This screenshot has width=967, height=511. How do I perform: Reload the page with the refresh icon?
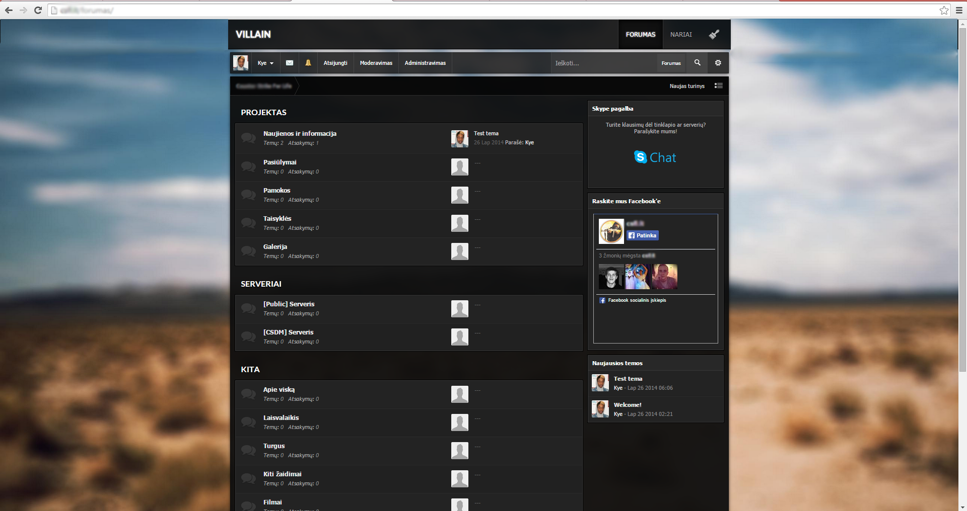coord(38,10)
